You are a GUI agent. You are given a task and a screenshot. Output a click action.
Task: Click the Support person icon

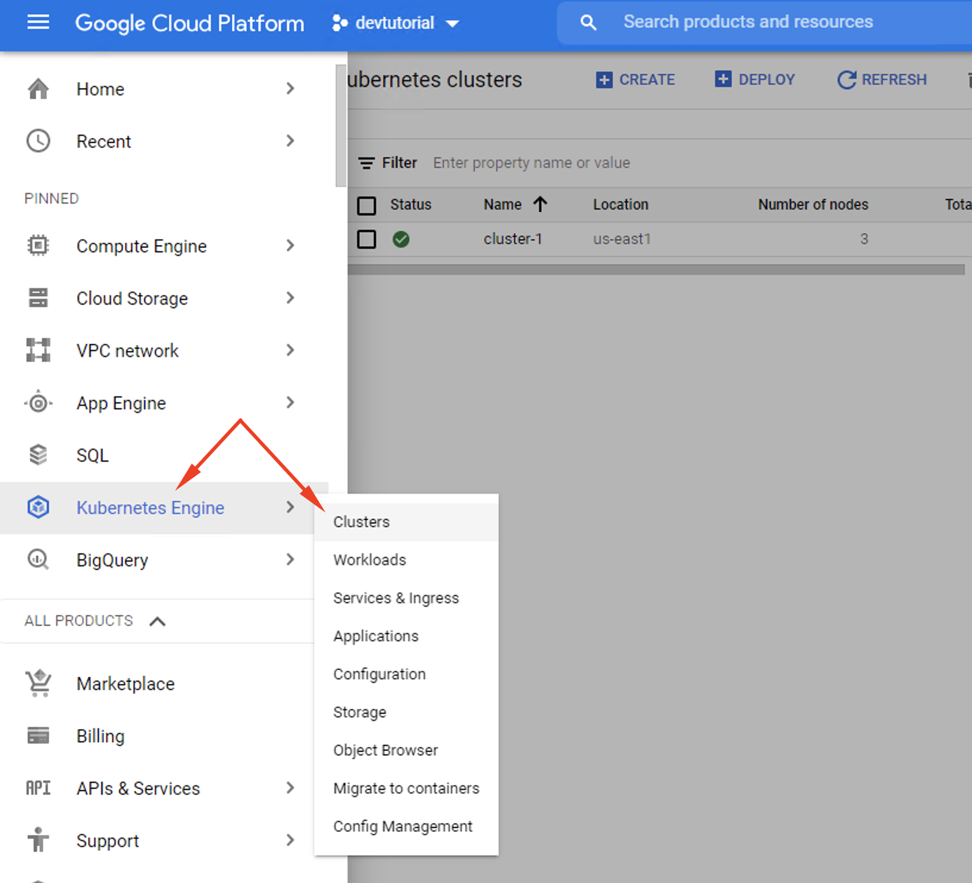click(38, 840)
